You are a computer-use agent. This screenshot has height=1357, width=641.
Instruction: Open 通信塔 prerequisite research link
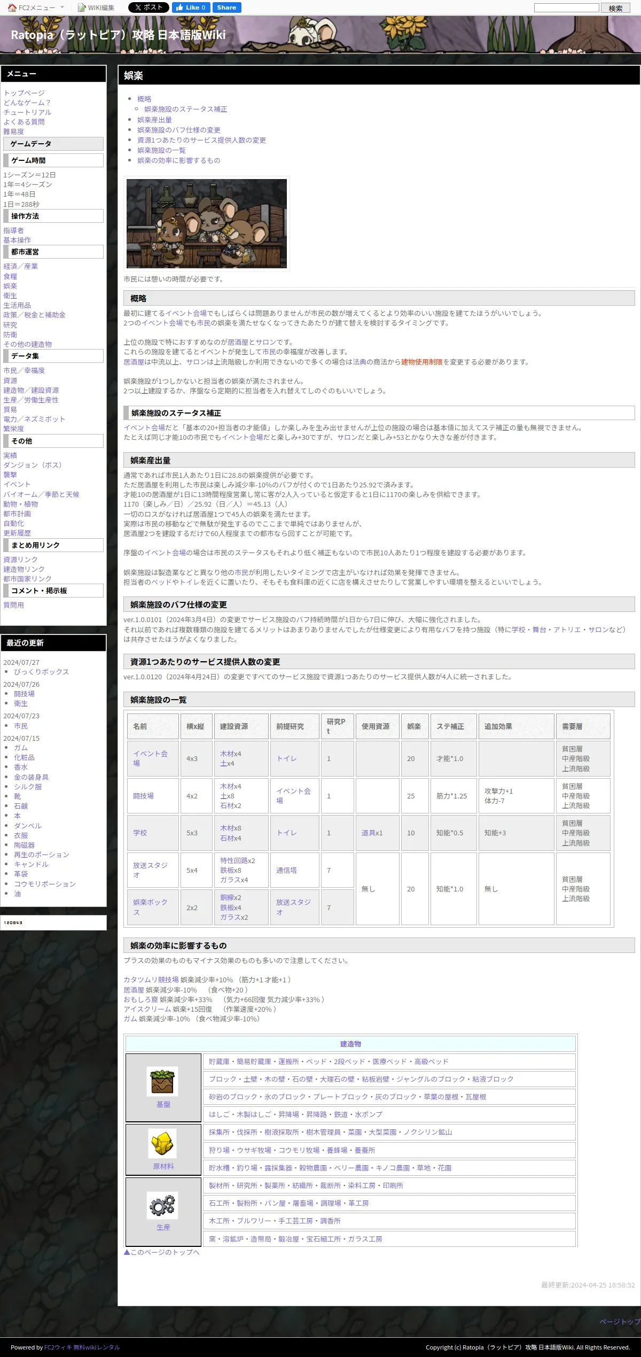click(x=286, y=870)
